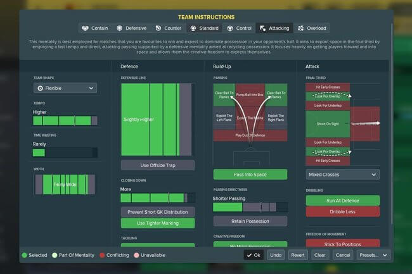Enable Retain Possession
This screenshot has width=412, height=274.
[250, 221]
